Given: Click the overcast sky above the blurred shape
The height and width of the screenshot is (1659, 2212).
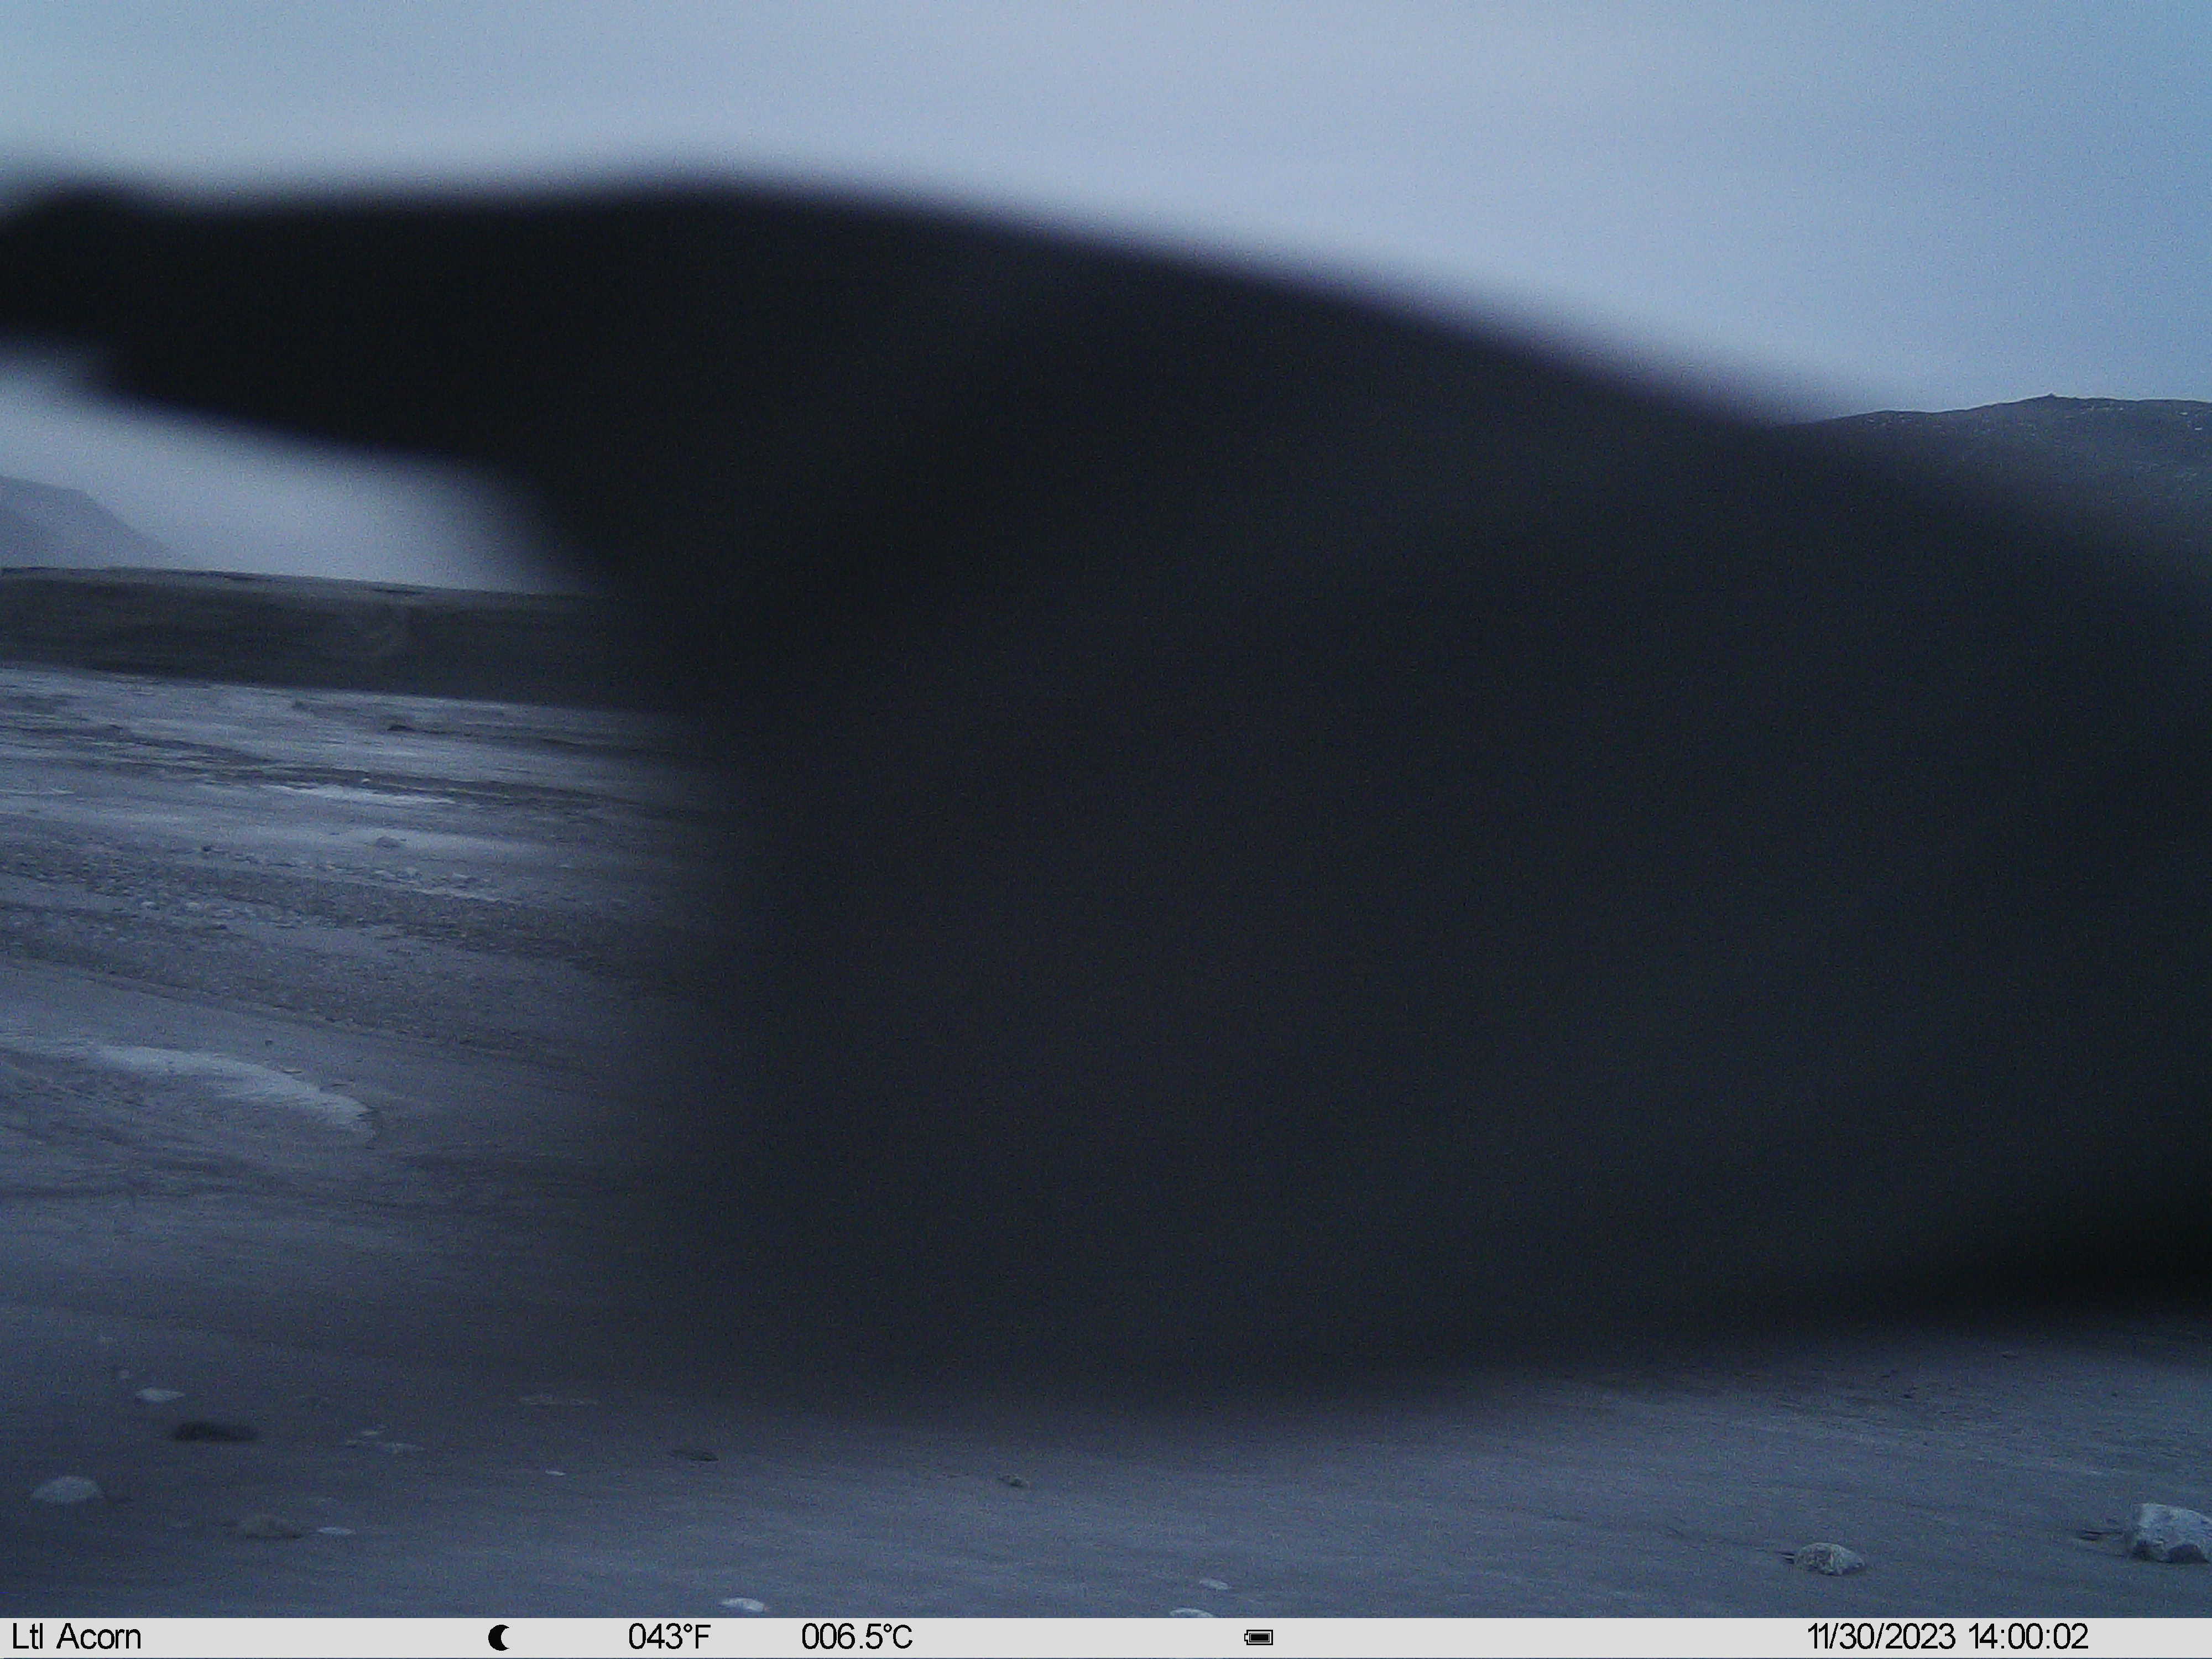Looking at the screenshot, I should coord(1100,80).
